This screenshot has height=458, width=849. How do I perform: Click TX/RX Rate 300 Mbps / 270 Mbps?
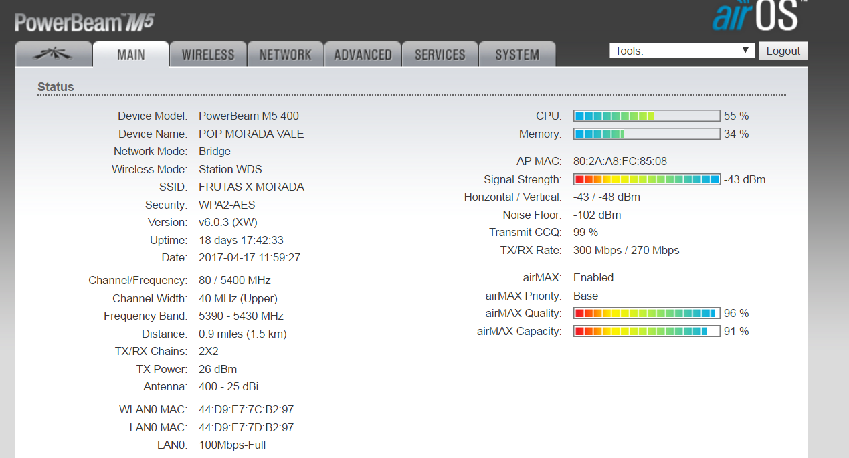[x=626, y=250]
